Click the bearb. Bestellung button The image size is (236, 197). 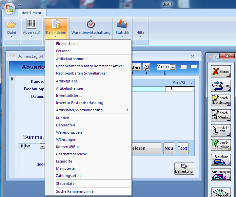click(x=221, y=145)
